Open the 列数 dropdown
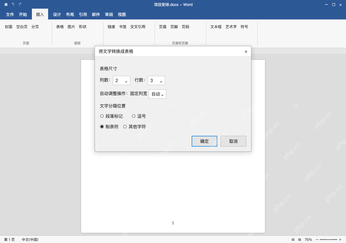The image size is (346, 243). [121, 80]
